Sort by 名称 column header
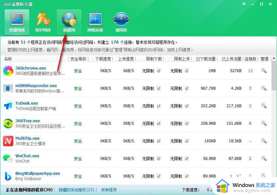The height and width of the screenshot is (195, 277). [x=8, y=59]
